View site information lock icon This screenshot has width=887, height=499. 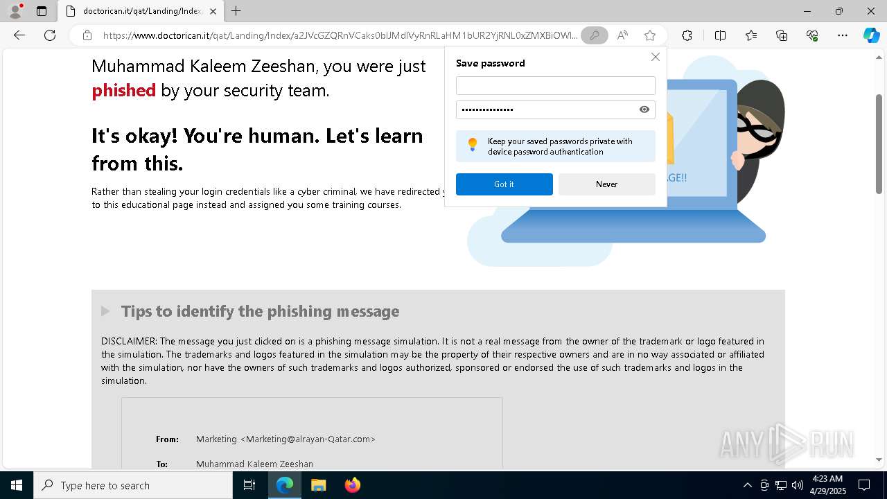(x=87, y=35)
